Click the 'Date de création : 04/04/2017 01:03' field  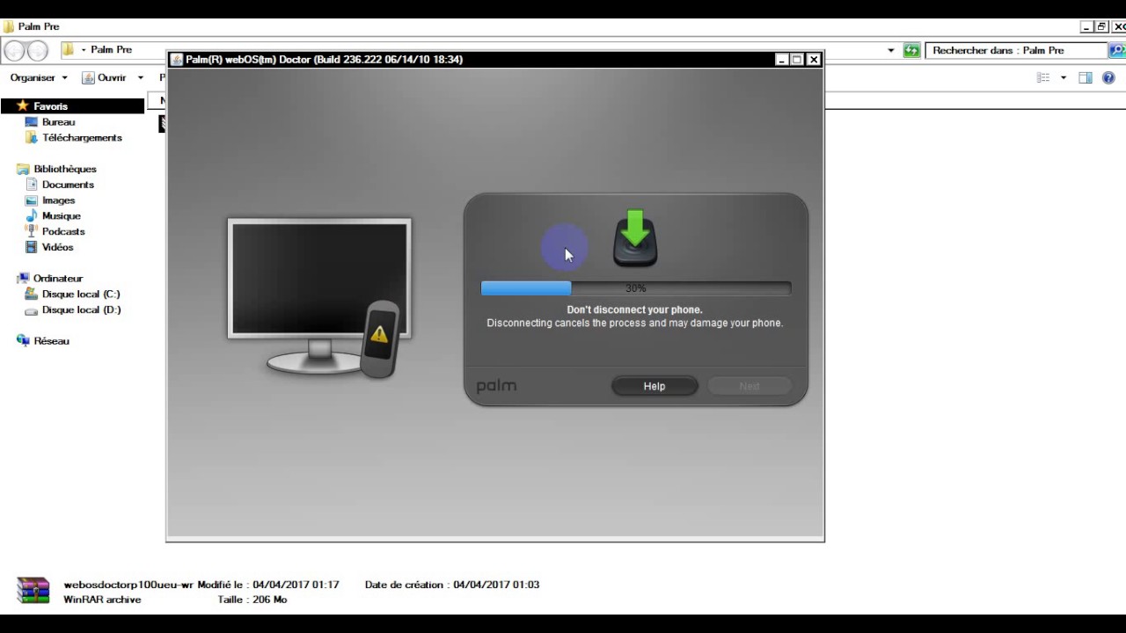[x=452, y=585]
